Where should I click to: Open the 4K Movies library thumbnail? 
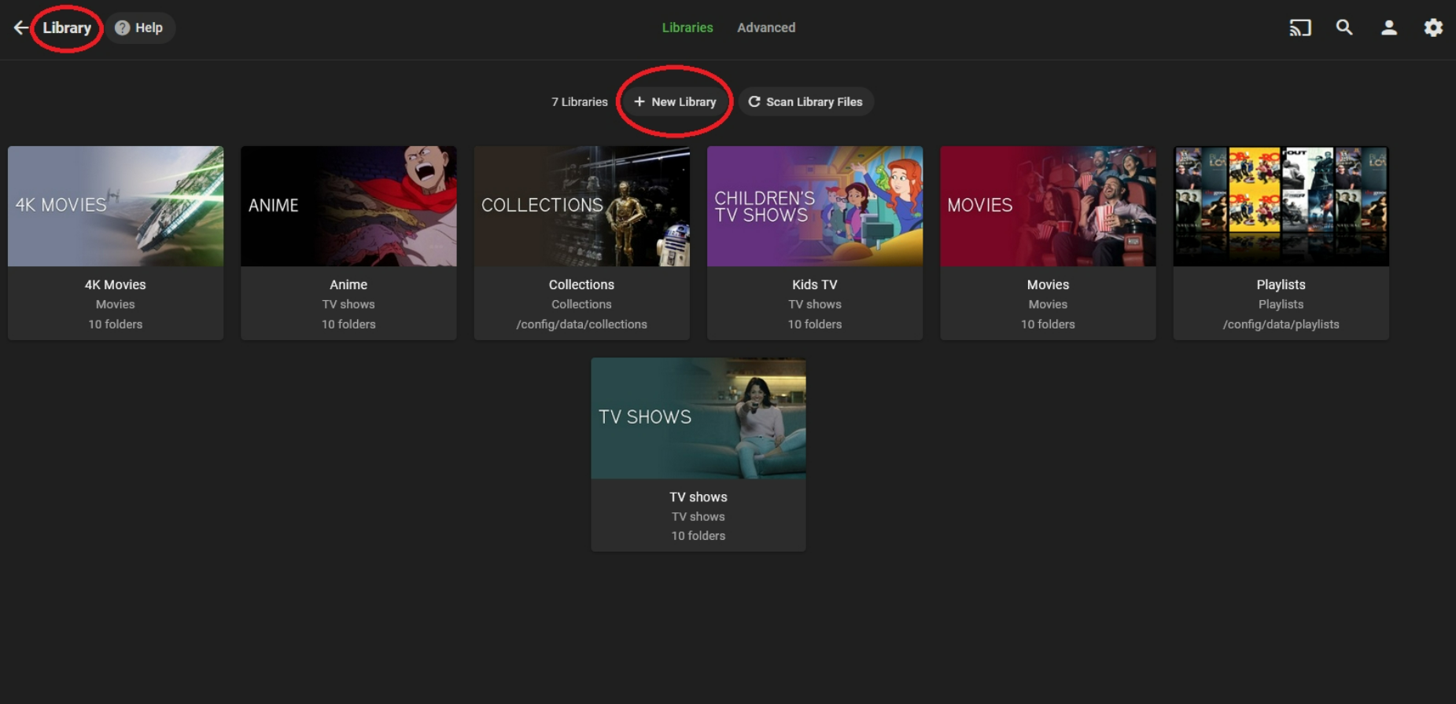point(116,206)
